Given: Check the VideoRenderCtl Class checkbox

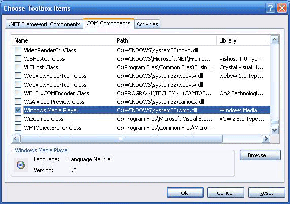Looking at the screenshot, I should coord(18,50).
